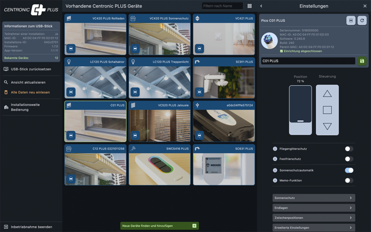This screenshot has width=371, height=232.
Task: Click Inbetriebnahme beenden at bottom of sidebar
Action: tap(31, 227)
